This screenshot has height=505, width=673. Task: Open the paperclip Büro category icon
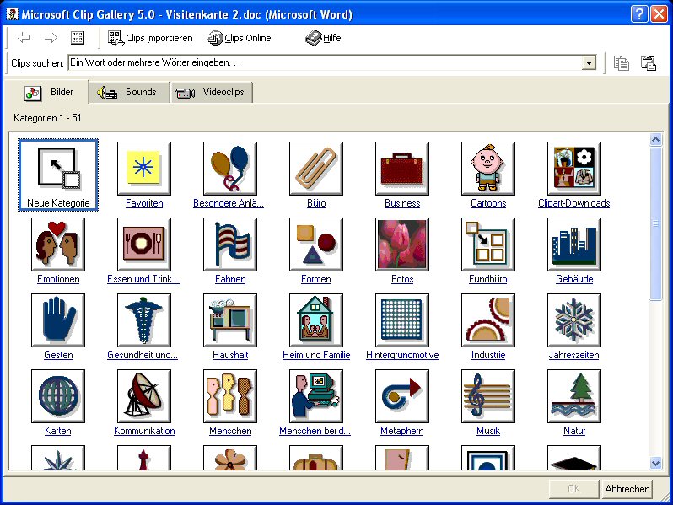316,169
